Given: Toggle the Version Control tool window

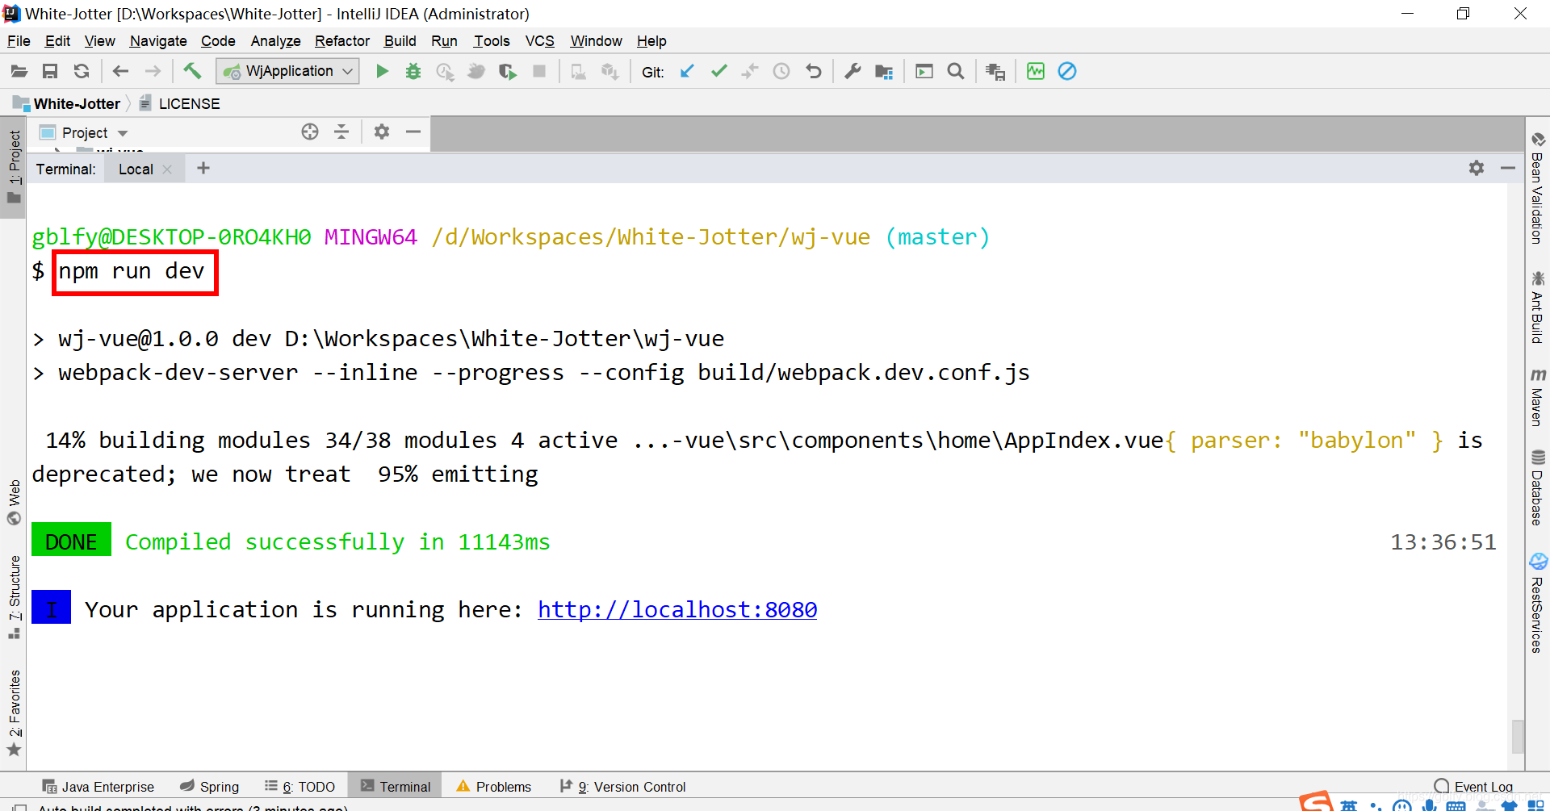Looking at the screenshot, I should coord(622,787).
